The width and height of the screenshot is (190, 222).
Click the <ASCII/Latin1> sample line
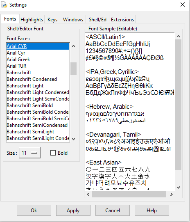[x=105, y=37]
